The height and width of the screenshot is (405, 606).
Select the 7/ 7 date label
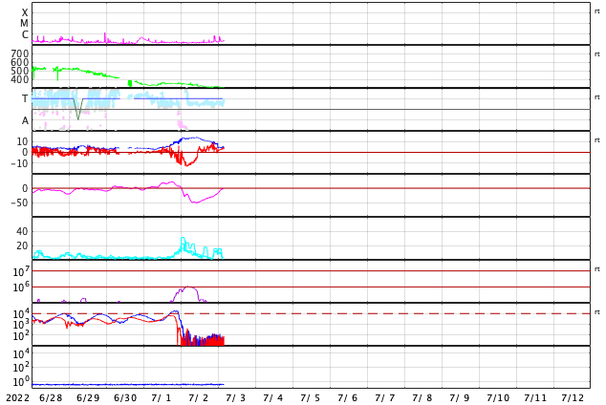385,397
